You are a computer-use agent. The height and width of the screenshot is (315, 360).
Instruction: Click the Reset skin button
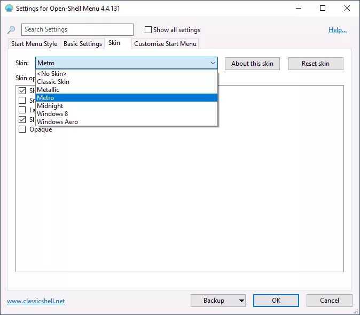click(316, 64)
